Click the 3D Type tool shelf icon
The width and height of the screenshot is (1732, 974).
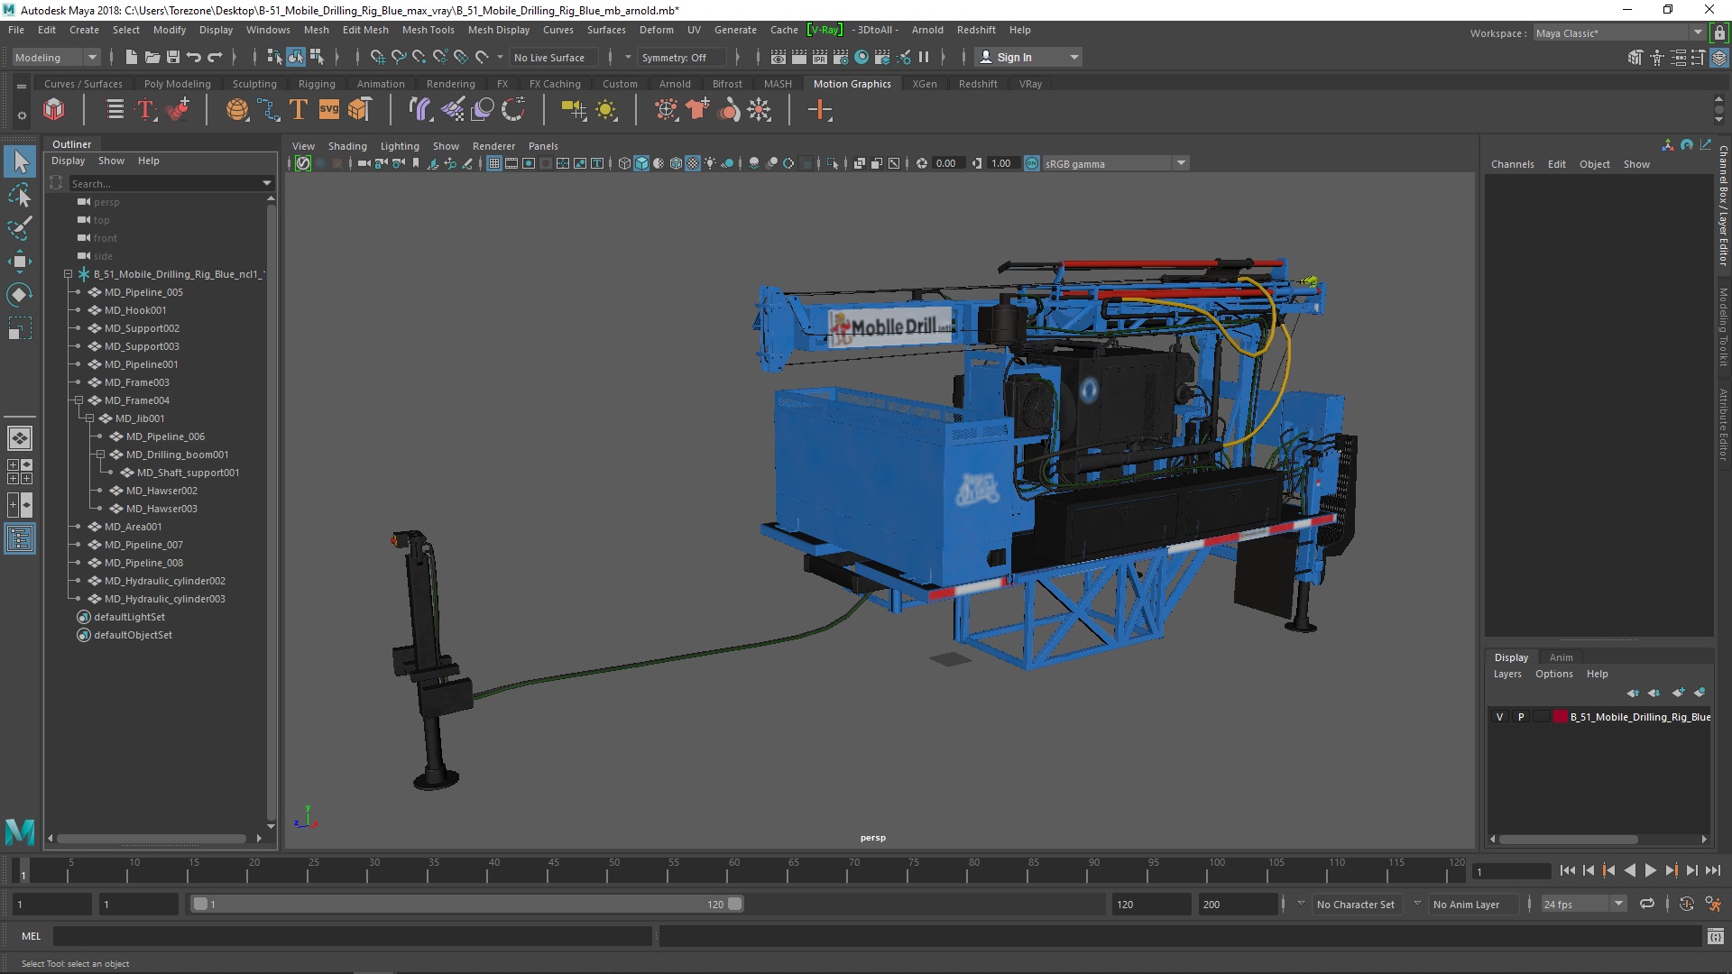point(299,110)
